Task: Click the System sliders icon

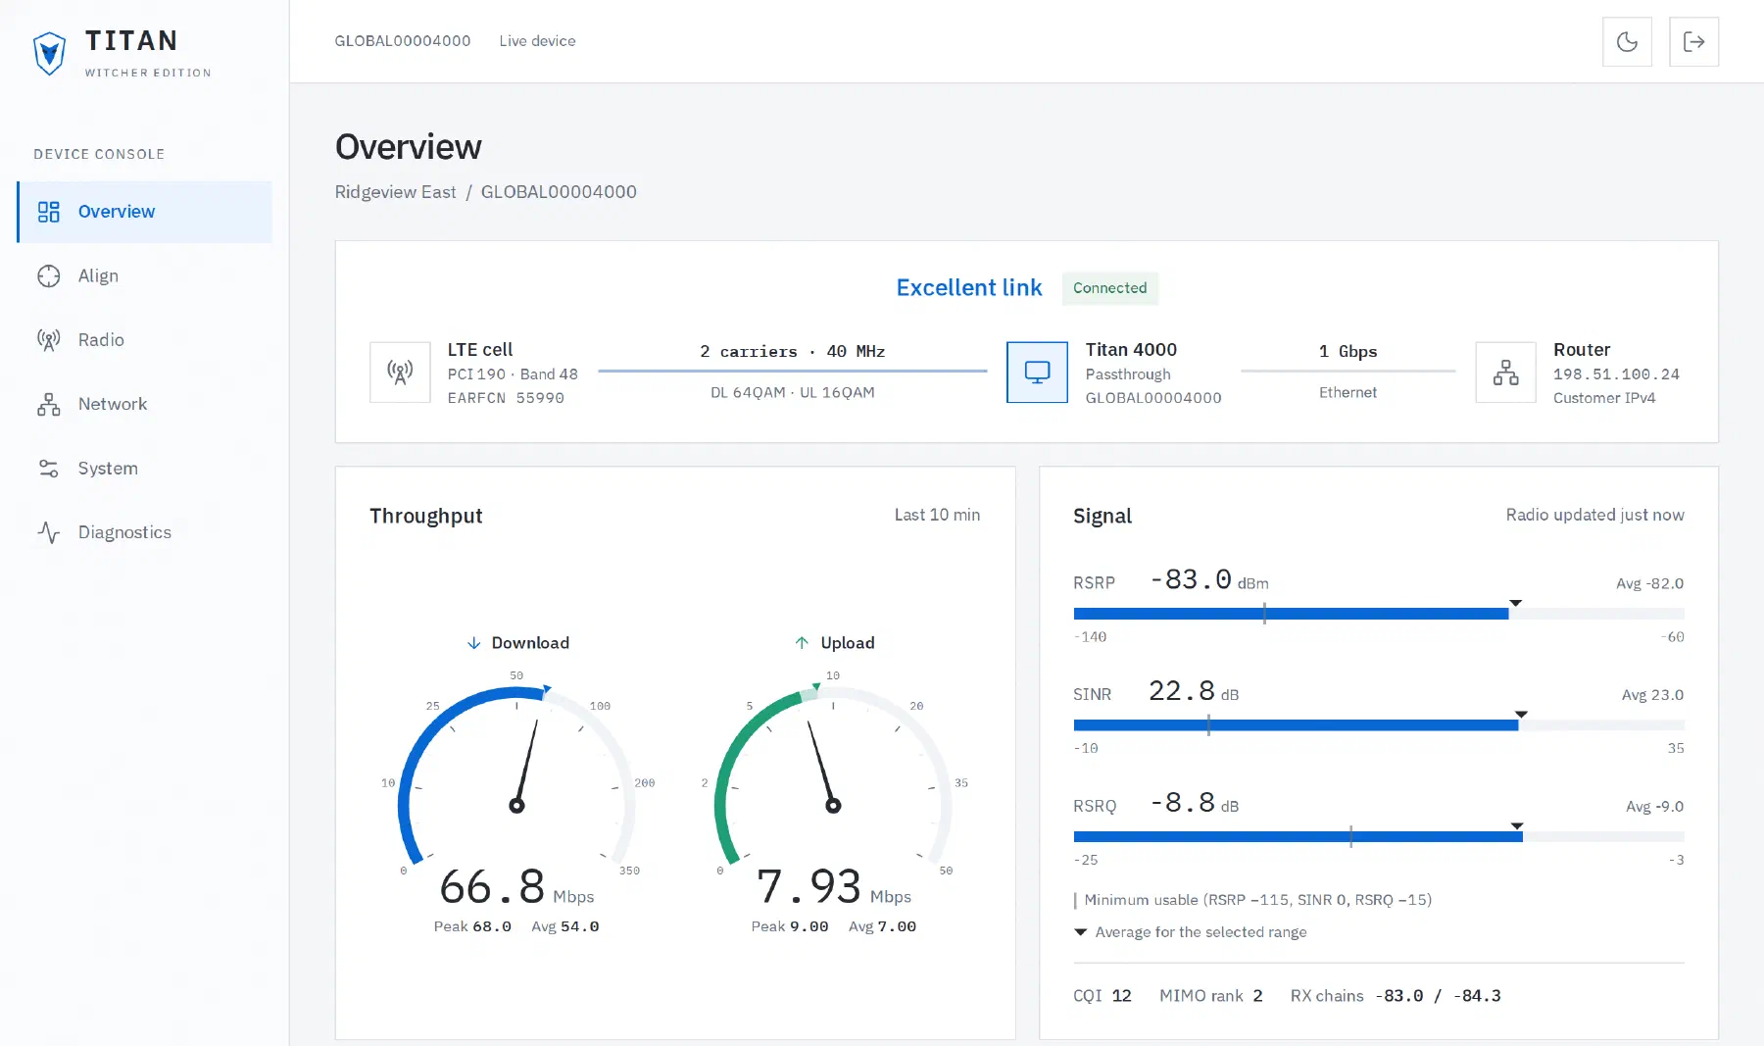Action: (49, 469)
